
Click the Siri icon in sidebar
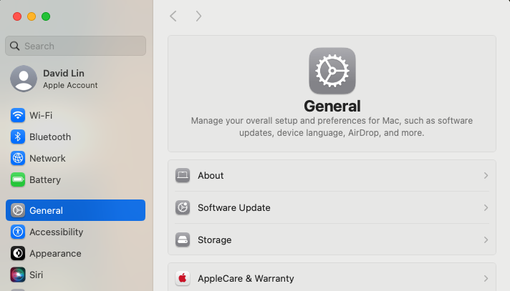pos(18,275)
